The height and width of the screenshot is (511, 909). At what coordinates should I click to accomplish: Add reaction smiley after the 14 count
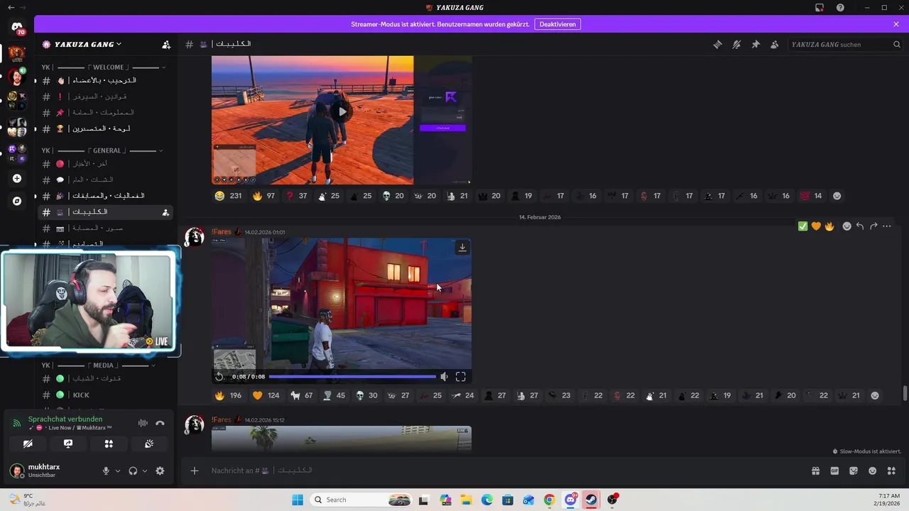point(837,196)
